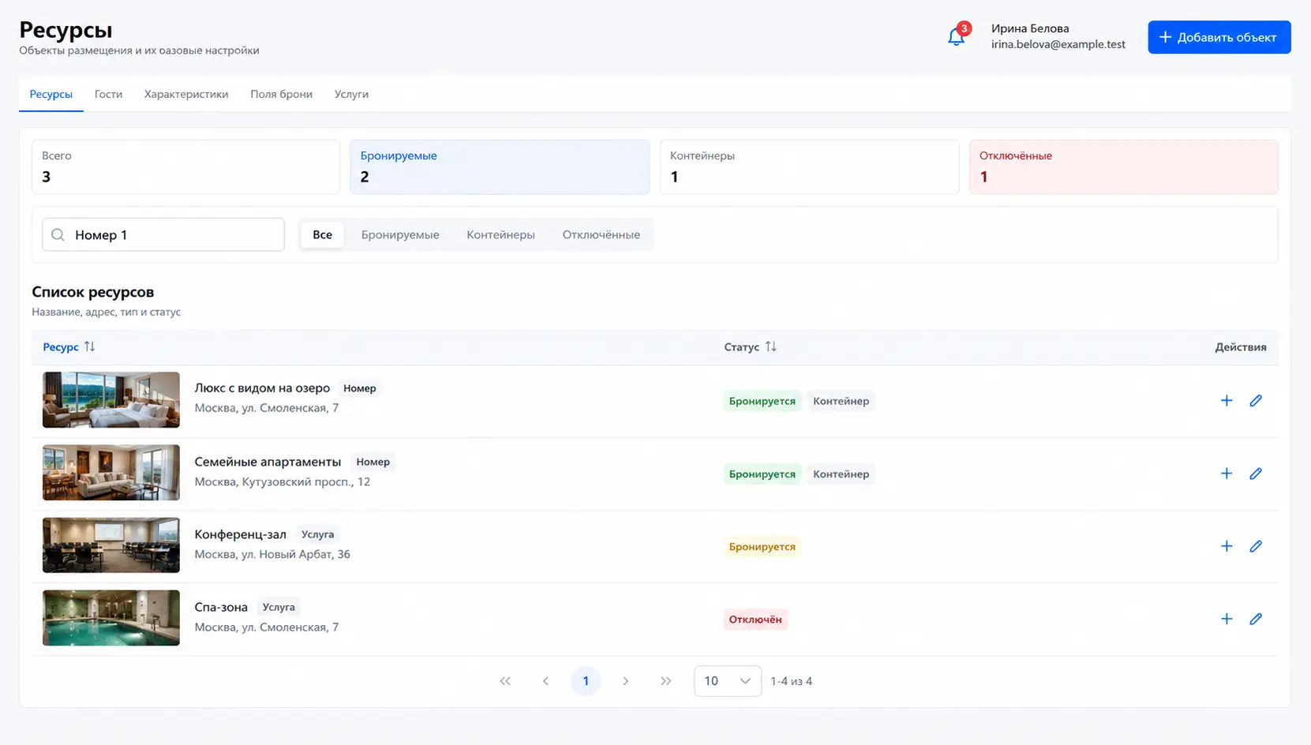Image resolution: width=1311 pixels, height=745 pixels.
Task: Filter list by Контейнеры segment
Action: [500, 234]
